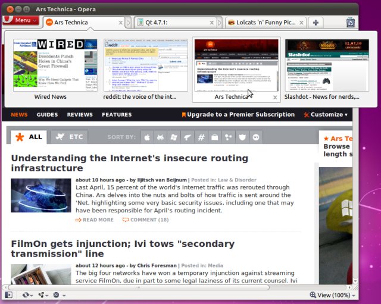This screenshot has height=304, width=381.
Task: Sort by Apple icon
Action: coord(147,137)
